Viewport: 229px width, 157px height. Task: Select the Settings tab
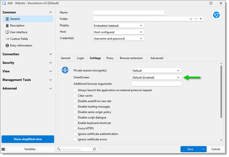pos(95,58)
